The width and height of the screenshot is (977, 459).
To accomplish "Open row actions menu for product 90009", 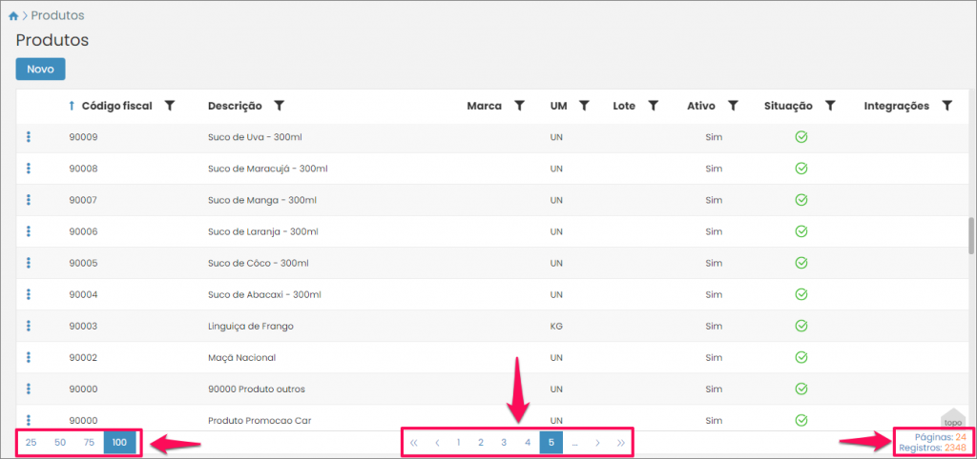I will 29,137.
